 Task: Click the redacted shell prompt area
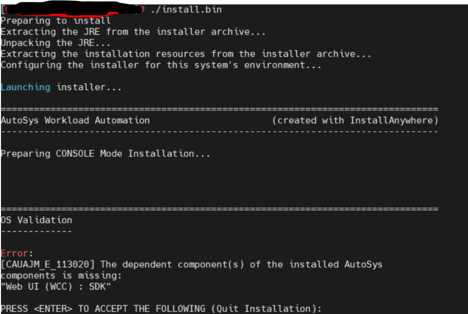(x=72, y=9)
